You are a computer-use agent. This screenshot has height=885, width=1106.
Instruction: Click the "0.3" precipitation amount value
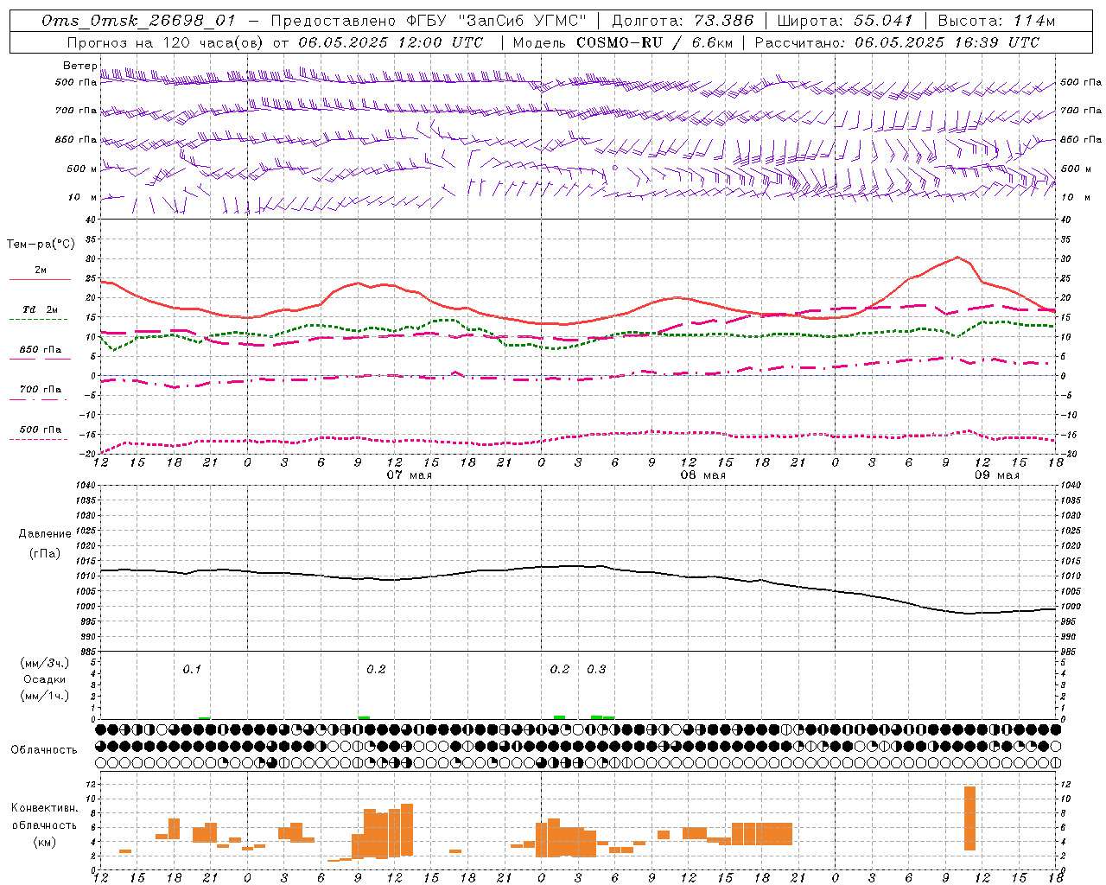(596, 669)
